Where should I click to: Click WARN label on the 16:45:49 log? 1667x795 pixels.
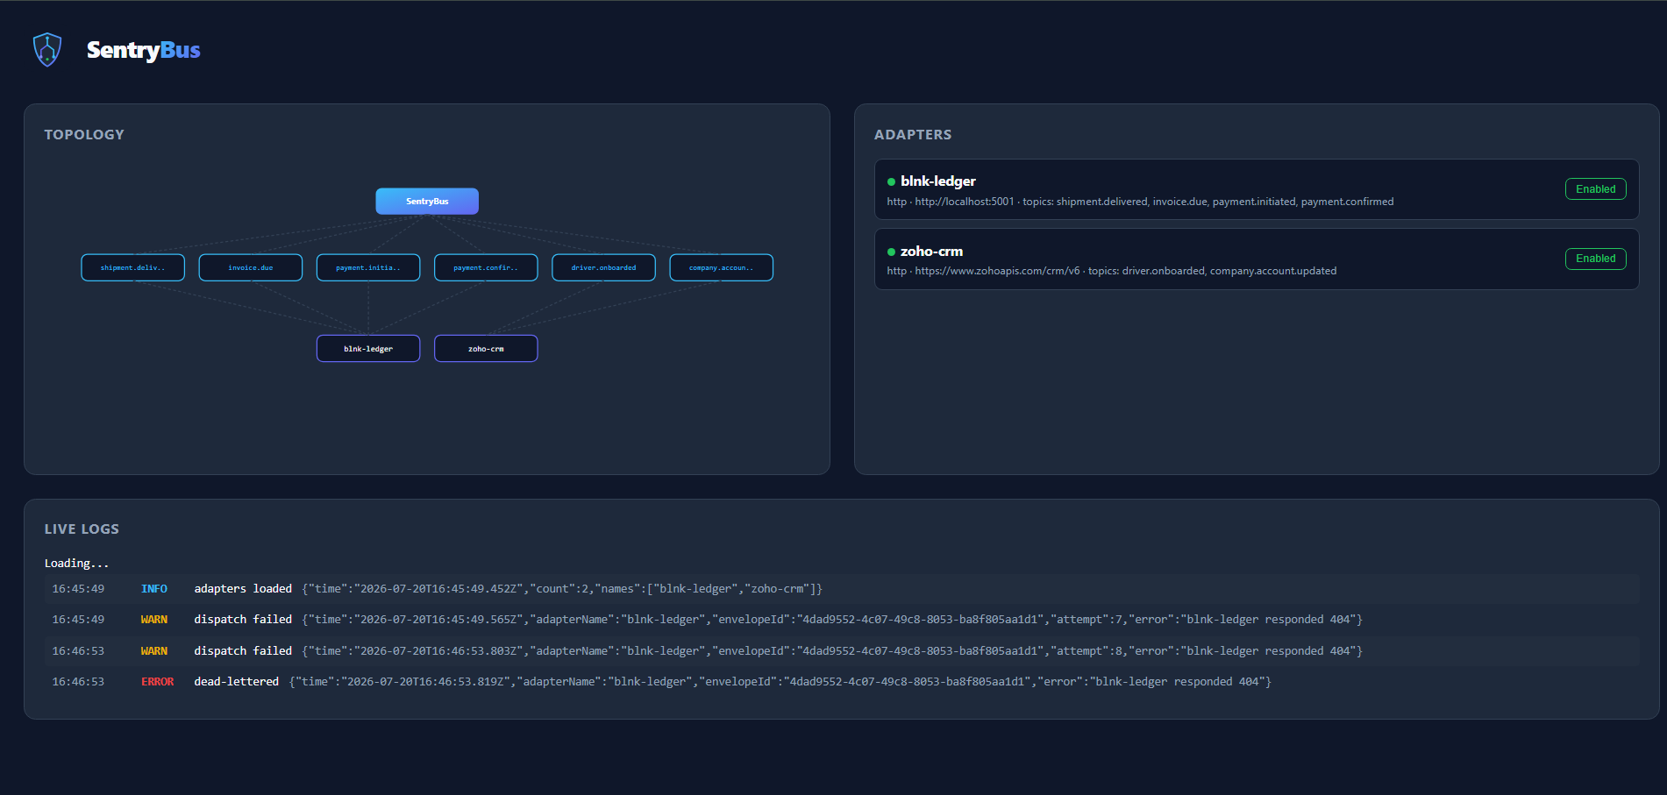coord(154,620)
